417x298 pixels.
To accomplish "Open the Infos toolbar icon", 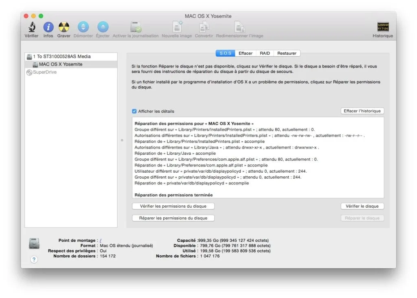I will click(x=48, y=27).
